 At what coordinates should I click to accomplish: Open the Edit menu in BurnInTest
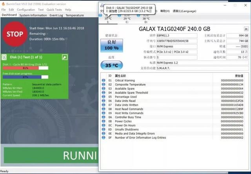[x=11, y=9]
